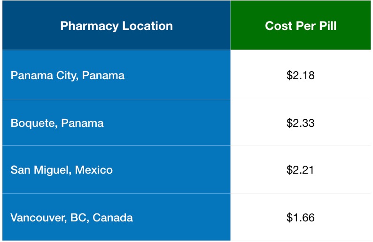This screenshot has height=242, width=373.
Task: Click the San Miguel, Mexico cell
Action: pyautogui.click(x=62, y=169)
